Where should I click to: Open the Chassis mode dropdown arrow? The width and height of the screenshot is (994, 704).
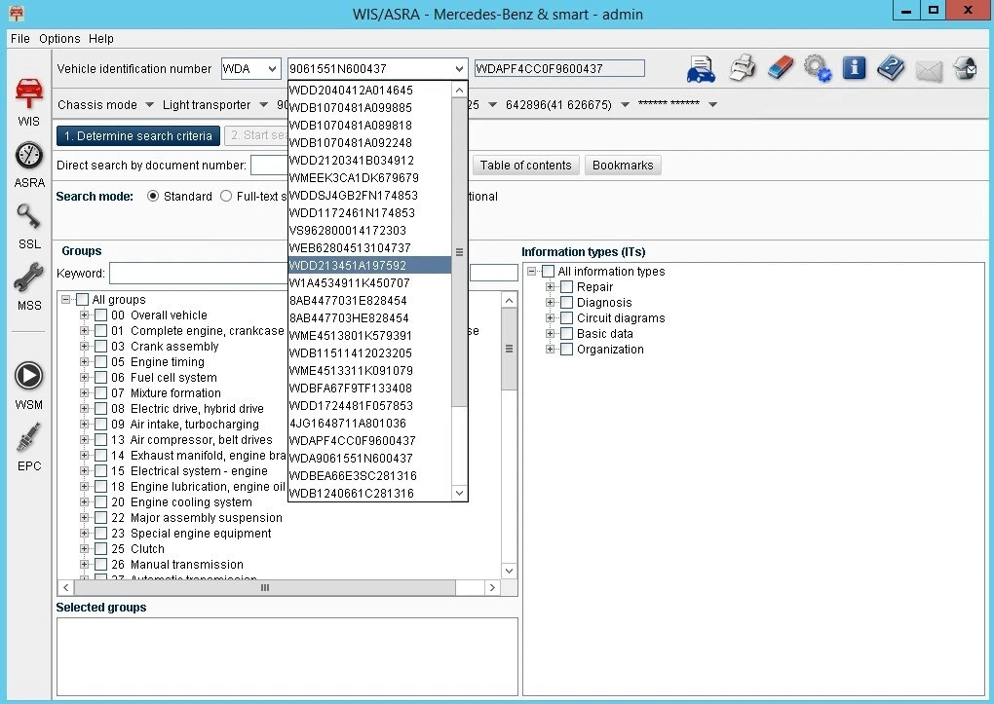pos(149,105)
